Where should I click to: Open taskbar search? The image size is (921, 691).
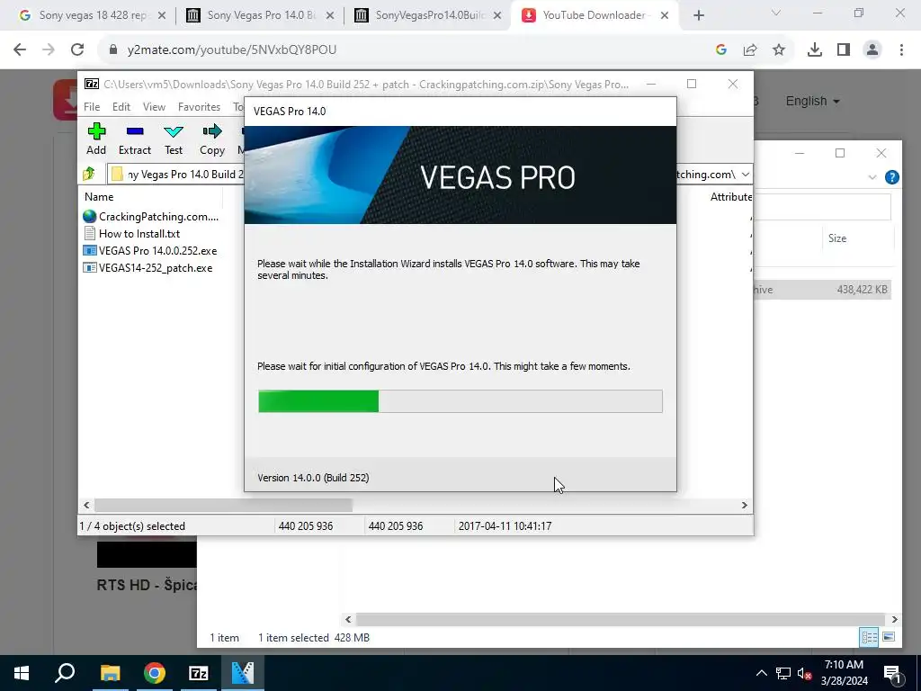pyautogui.click(x=65, y=673)
